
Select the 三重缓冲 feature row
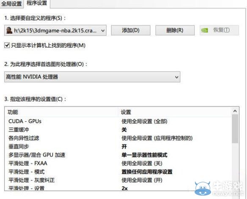pos(118,130)
